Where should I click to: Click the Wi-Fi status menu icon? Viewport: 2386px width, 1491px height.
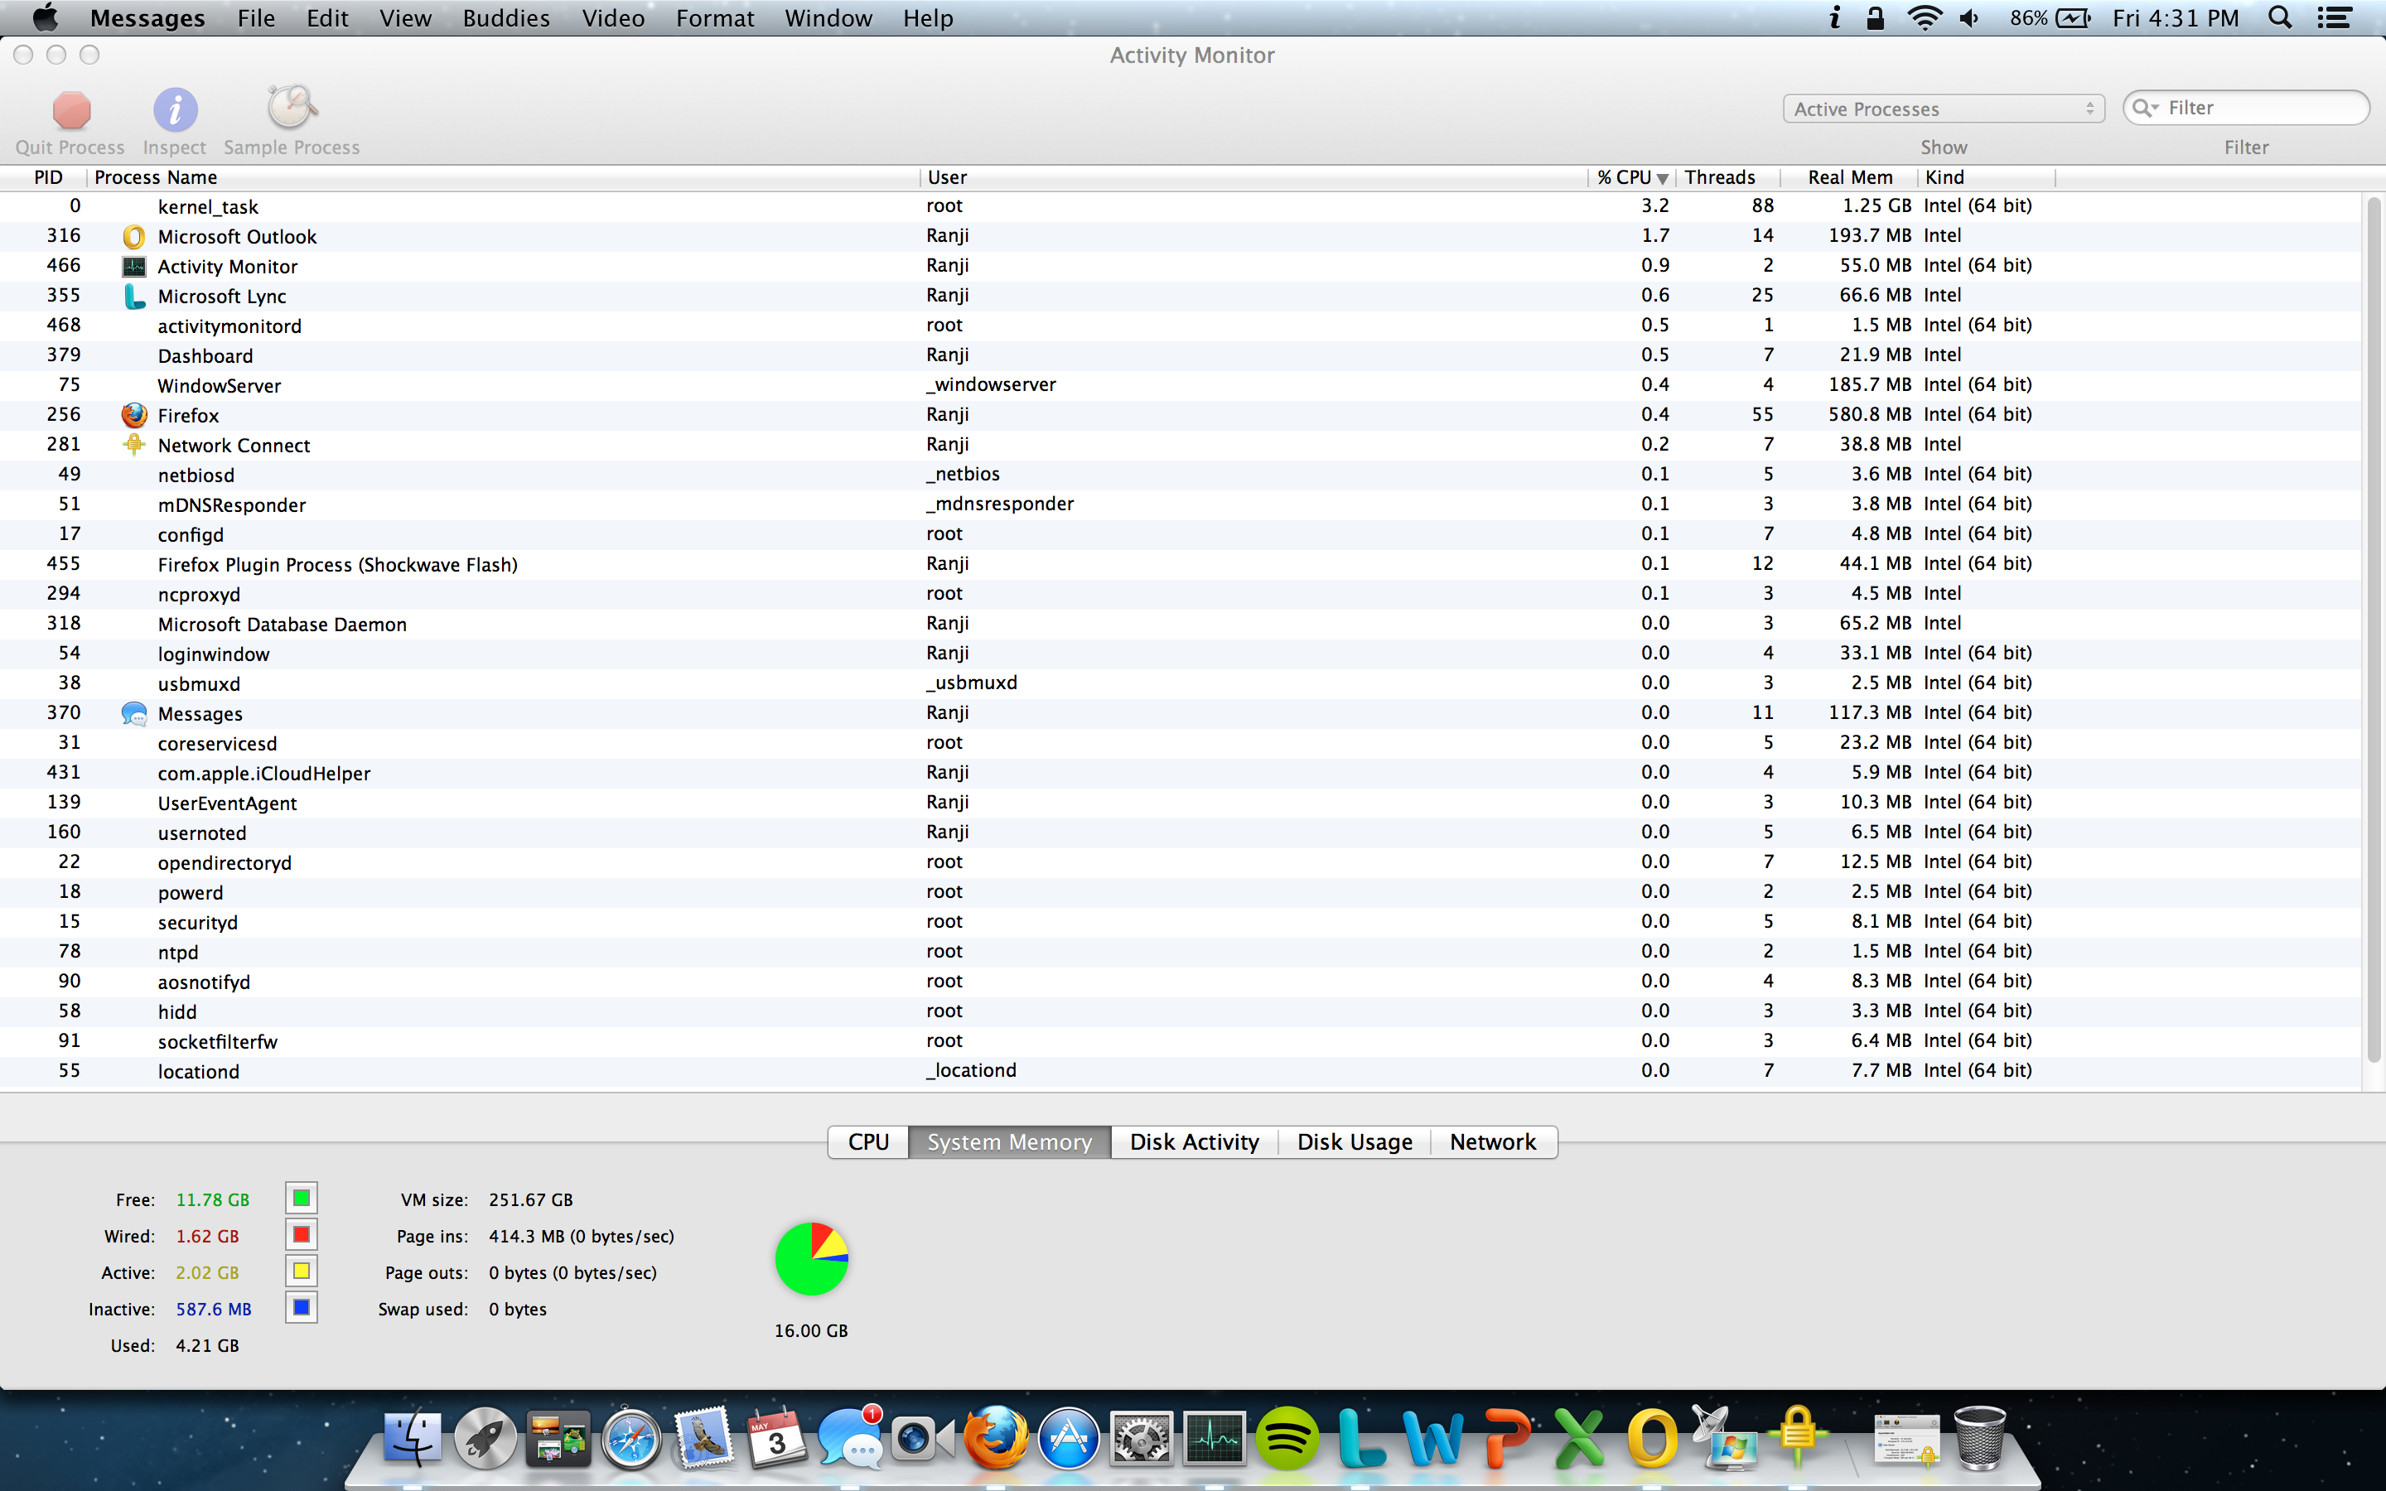[x=1924, y=17]
